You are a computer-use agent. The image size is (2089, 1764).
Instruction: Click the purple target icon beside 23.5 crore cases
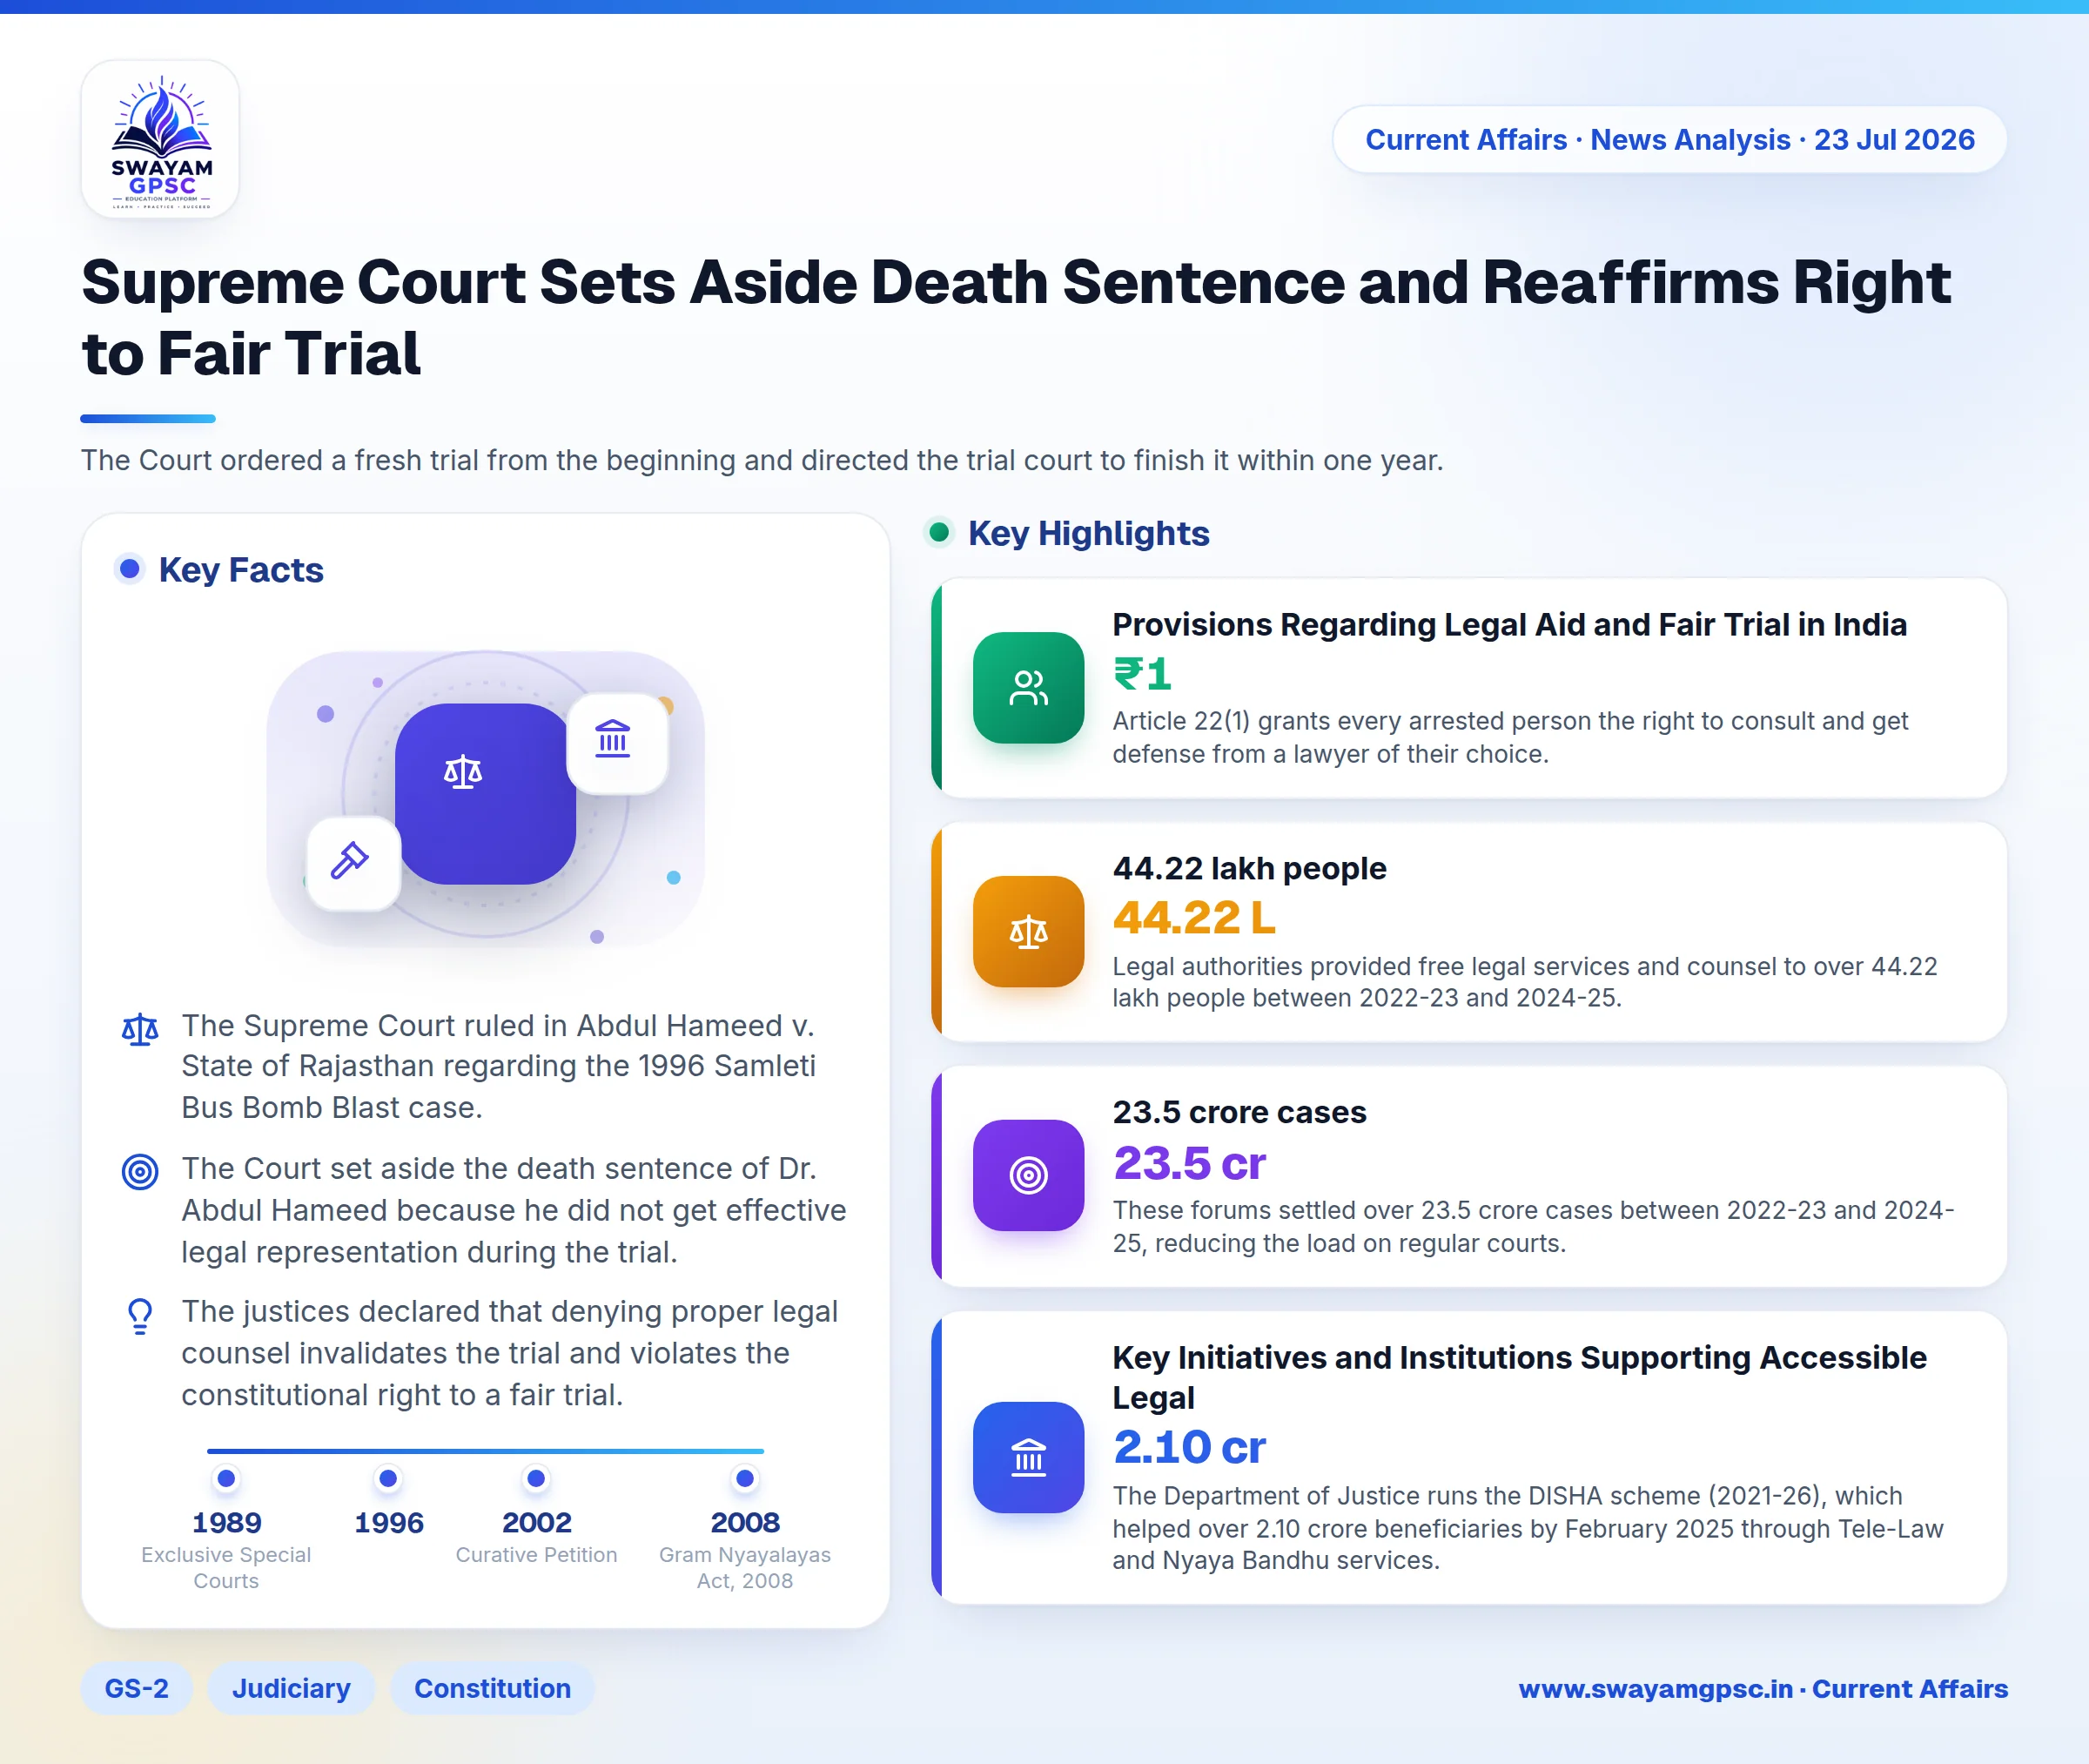(1029, 1175)
